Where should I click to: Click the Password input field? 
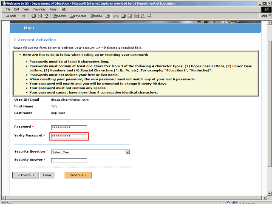click(x=69, y=127)
